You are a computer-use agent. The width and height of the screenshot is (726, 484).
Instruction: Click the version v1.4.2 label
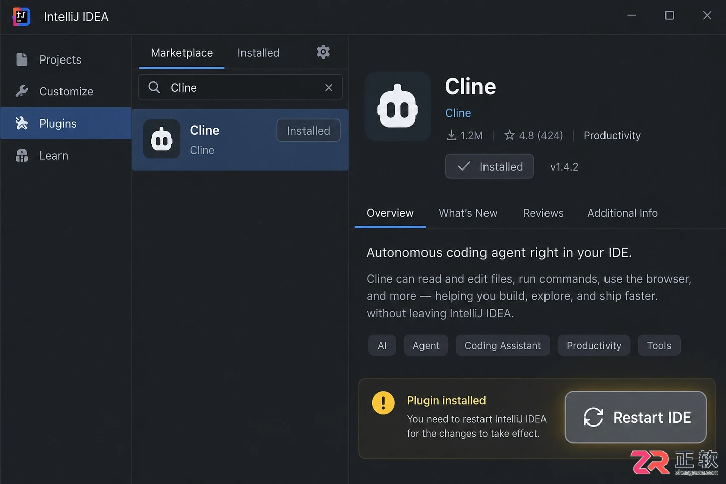564,167
